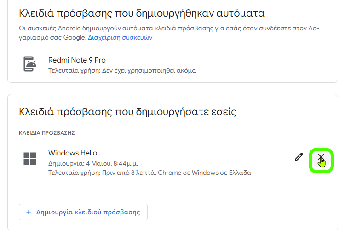Click the Android device icon
The width and height of the screenshot is (345, 230).
point(30,64)
